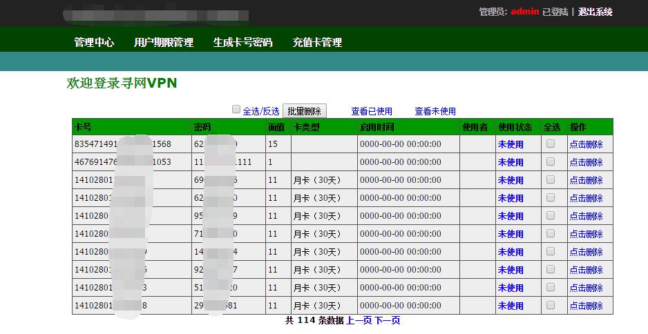This screenshot has height=334, width=648.
Task: Select the checkbox in the last table row
Action: click(x=551, y=305)
